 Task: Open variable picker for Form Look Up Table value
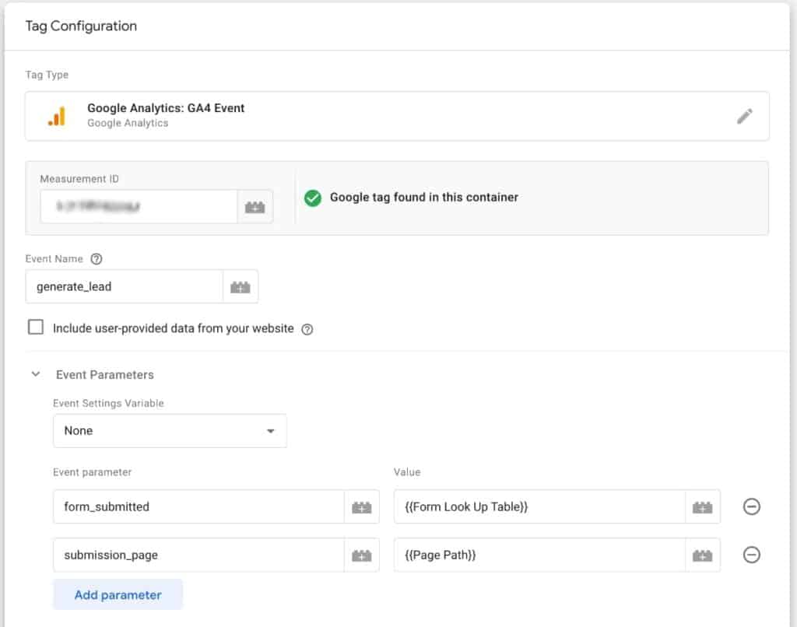coord(703,507)
